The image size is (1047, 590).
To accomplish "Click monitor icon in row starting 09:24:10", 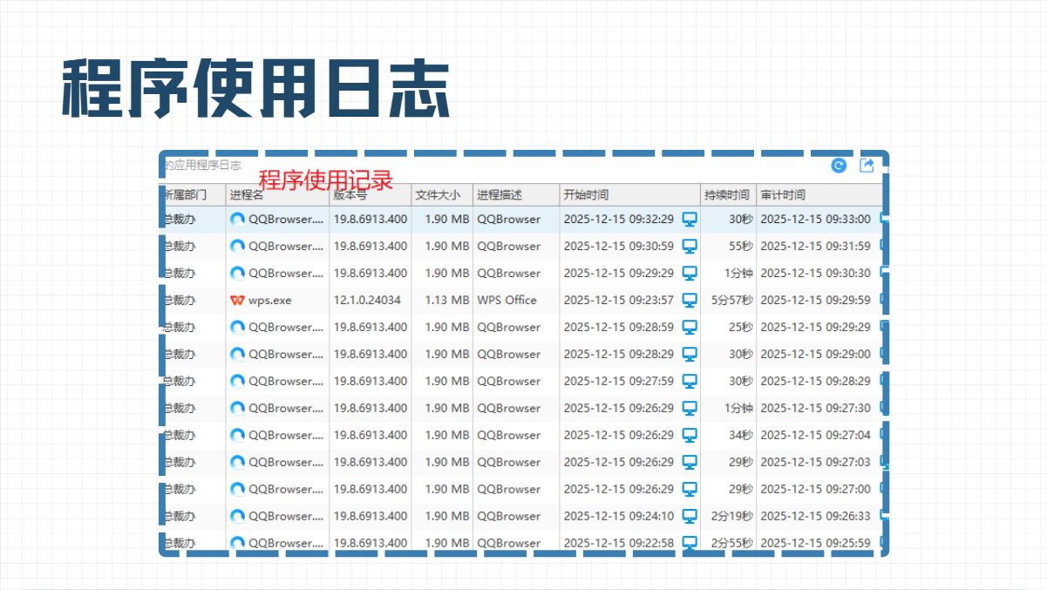I will point(690,516).
